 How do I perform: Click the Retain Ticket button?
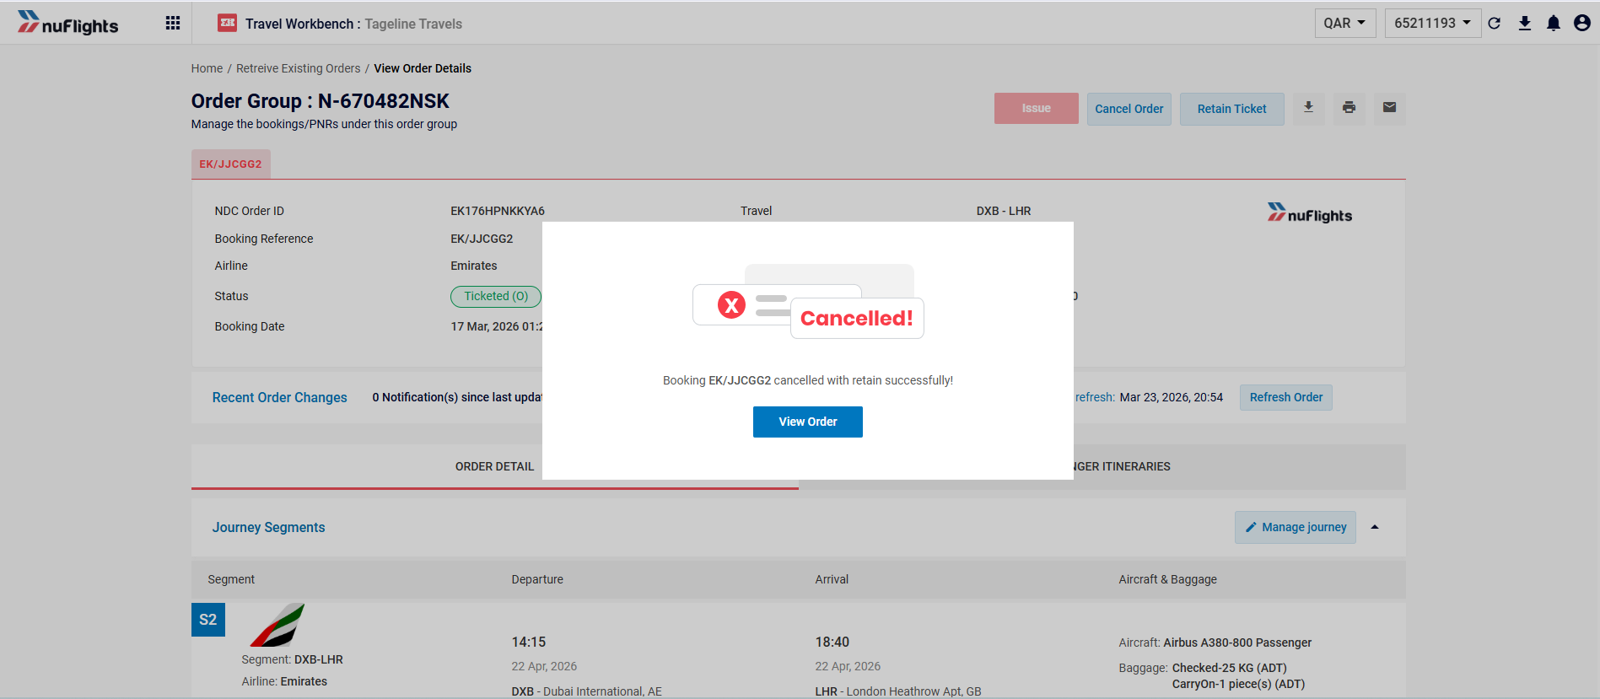pos(1231,109)
